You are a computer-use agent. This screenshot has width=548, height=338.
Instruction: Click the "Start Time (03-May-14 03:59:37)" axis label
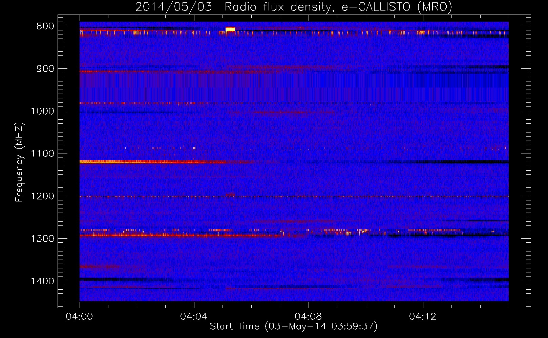[x=293, y=327]
